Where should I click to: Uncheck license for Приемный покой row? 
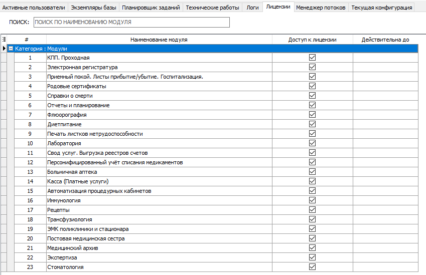pos(313,77)
